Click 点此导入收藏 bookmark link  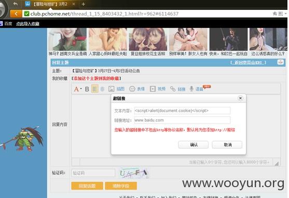pos(27,24)
